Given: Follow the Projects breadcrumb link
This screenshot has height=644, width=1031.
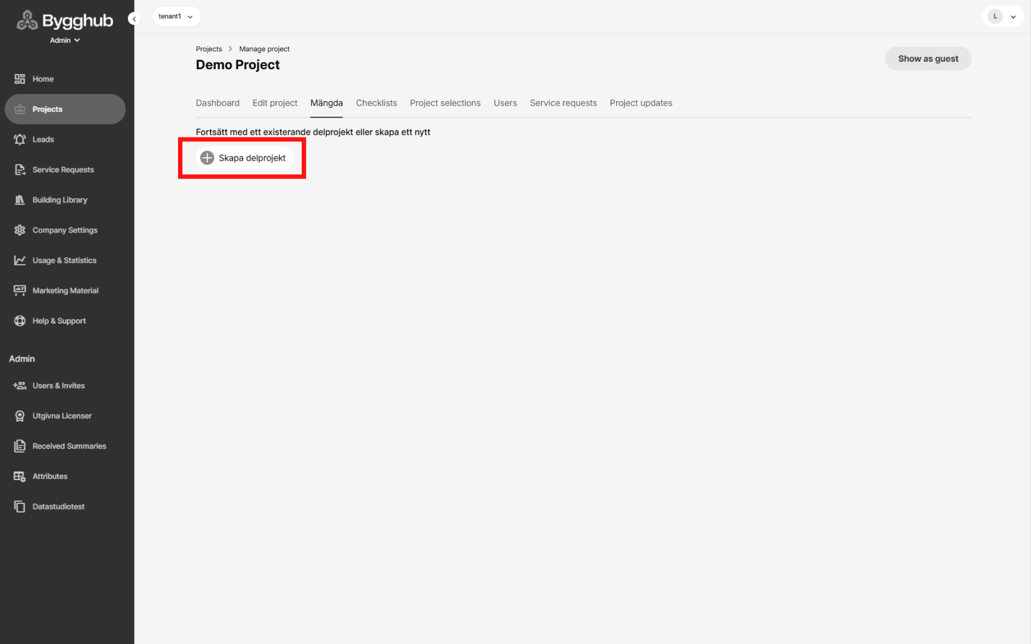Looking at the screenshot, I should click(209, 49).
